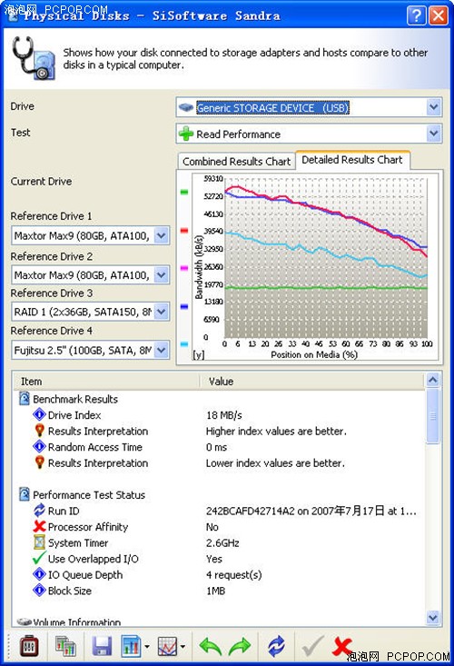The width and height of the screenshot is (454, 666).
Task: Click the System Timer hourglass icon
Action: click(39, 542)
